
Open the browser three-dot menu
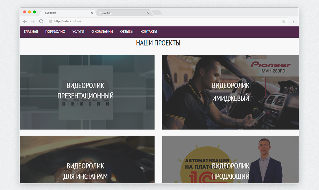(x=293, y=21)
